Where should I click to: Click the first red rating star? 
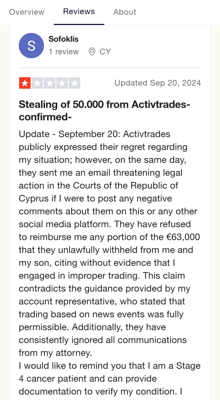[25, 83]
